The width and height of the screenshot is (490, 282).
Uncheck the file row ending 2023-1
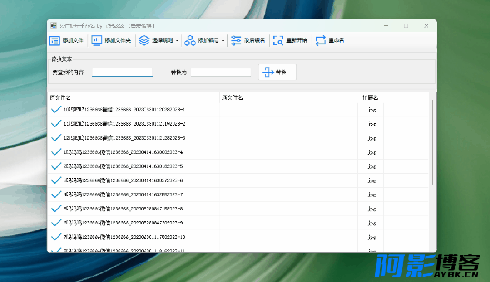point(56,110)
